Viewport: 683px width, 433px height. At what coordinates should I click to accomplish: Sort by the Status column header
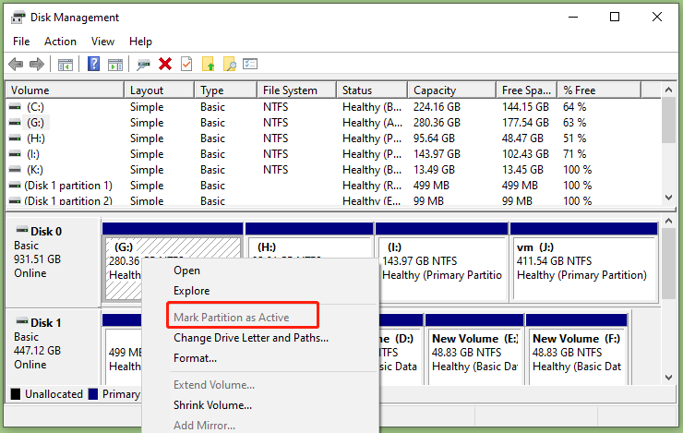tap(372, 90)
